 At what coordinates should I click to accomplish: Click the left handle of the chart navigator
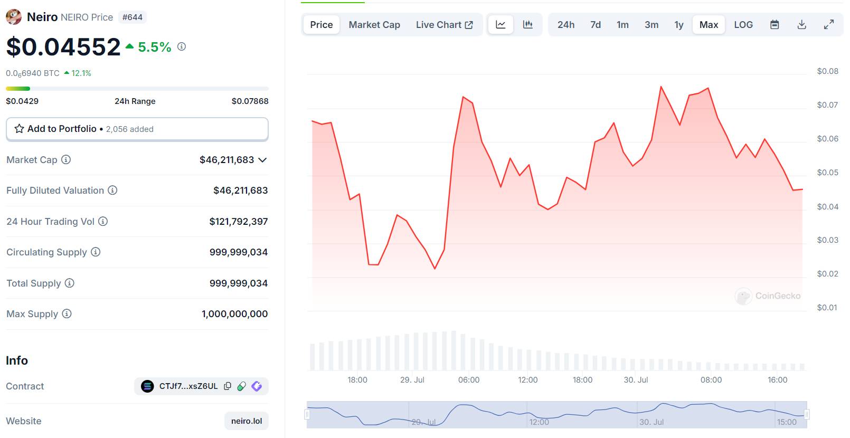point(307,414)
